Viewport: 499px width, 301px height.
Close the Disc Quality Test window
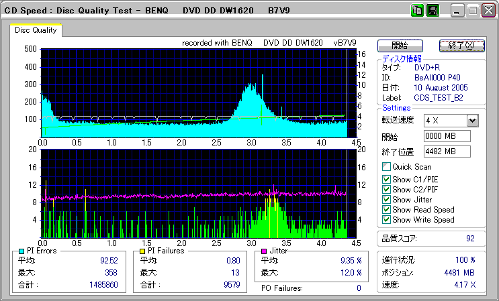click(488, 11)
